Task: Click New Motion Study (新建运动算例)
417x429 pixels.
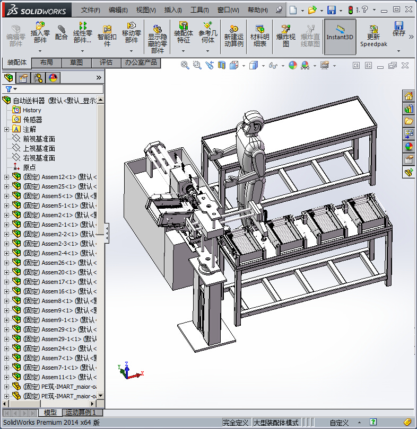Action: (x=234, y=35)
